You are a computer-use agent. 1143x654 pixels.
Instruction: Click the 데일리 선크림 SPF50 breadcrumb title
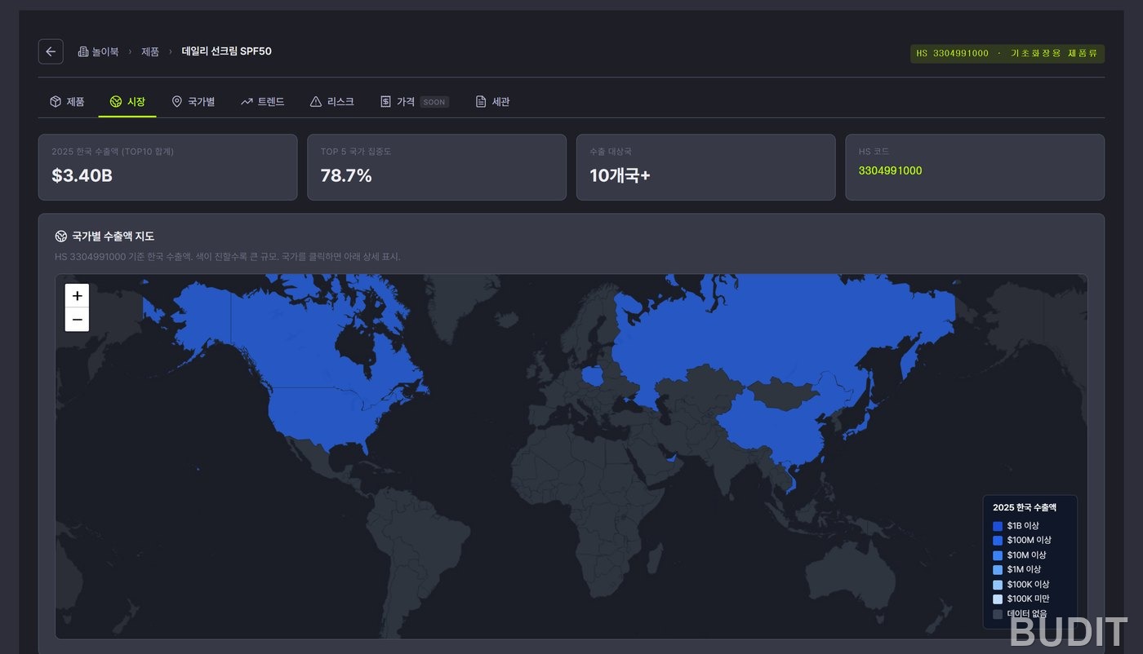pos(226,51)
